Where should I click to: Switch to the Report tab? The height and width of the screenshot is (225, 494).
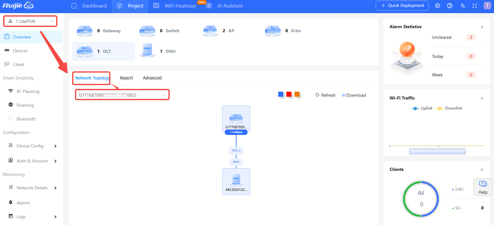126,78
